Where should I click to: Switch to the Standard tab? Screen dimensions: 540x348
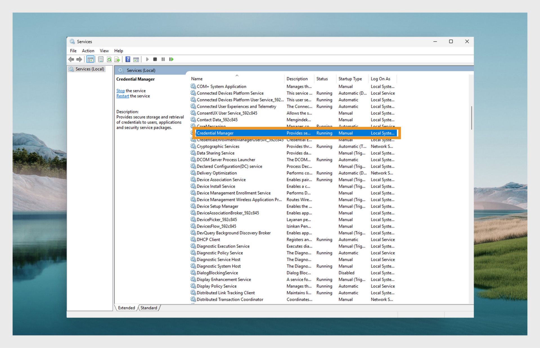click(x=149, y=308)
